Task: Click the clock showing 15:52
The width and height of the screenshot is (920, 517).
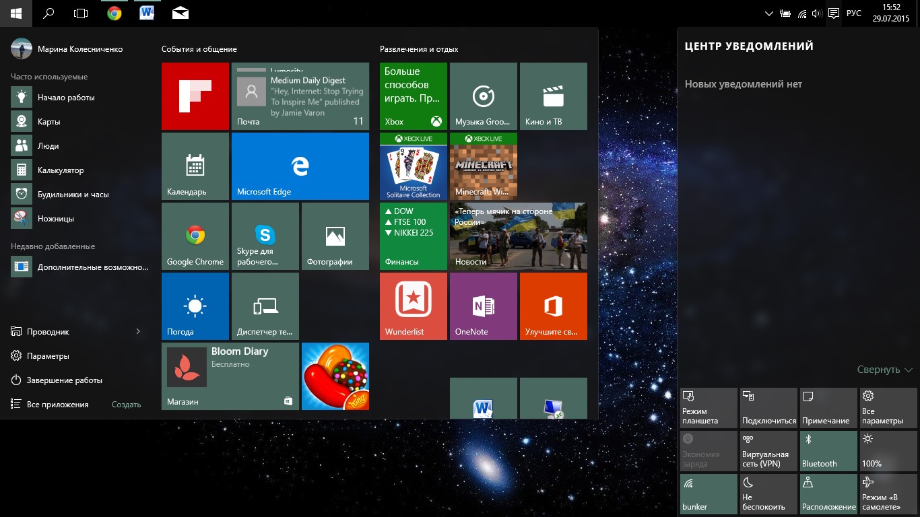Action: [890, 13]
